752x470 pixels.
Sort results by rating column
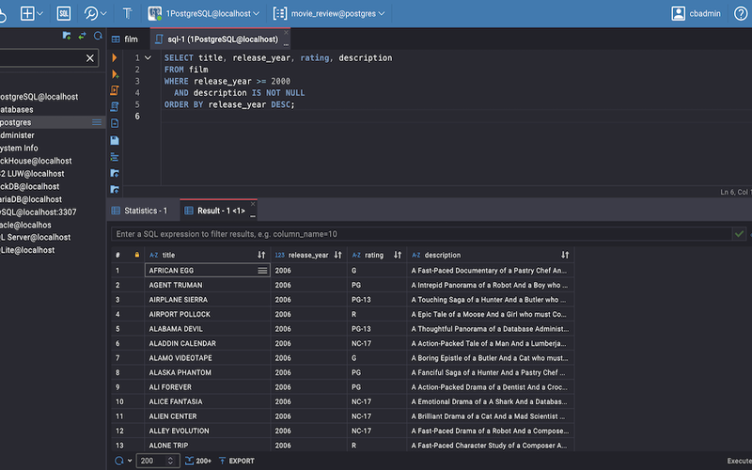click(x=398, y=255)
